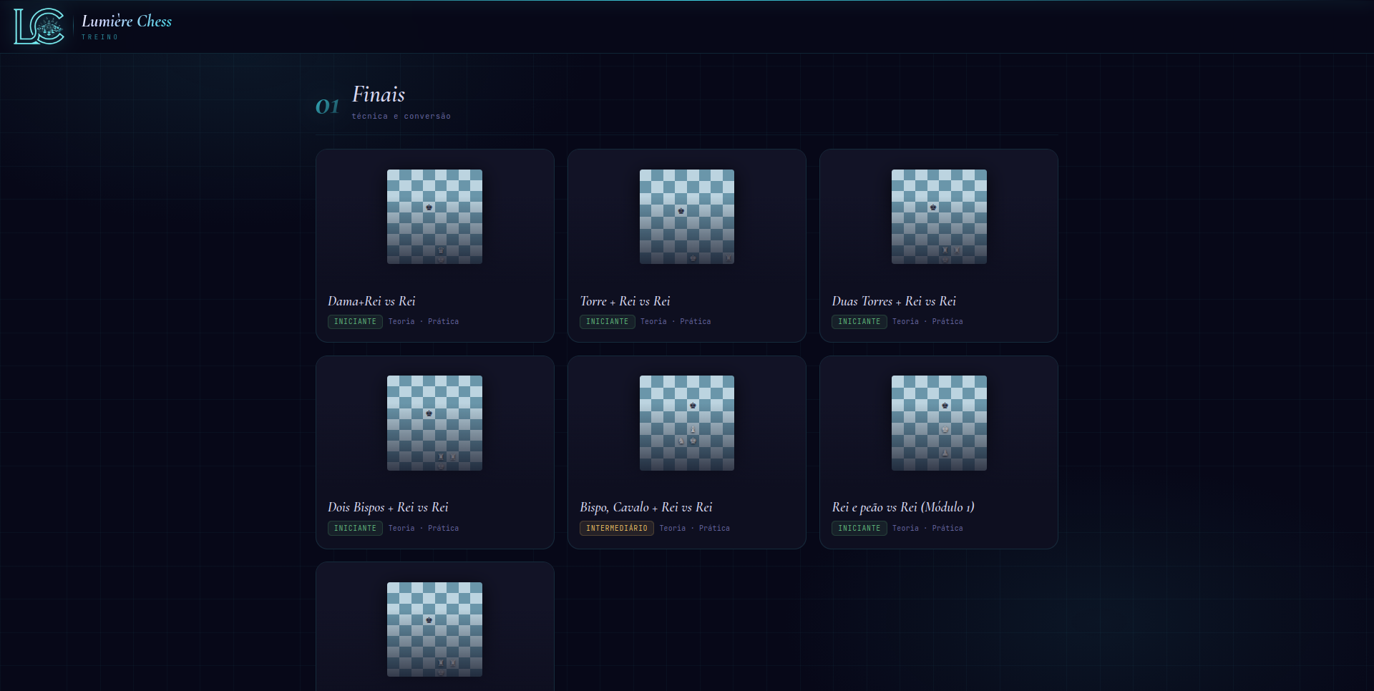Image resolution: width=1374 pixels, height=691 pixels.
Task: Open the Torre + Rei vs Rei board thumbnail
Action: pyautogui.click(x=687, y=217)
